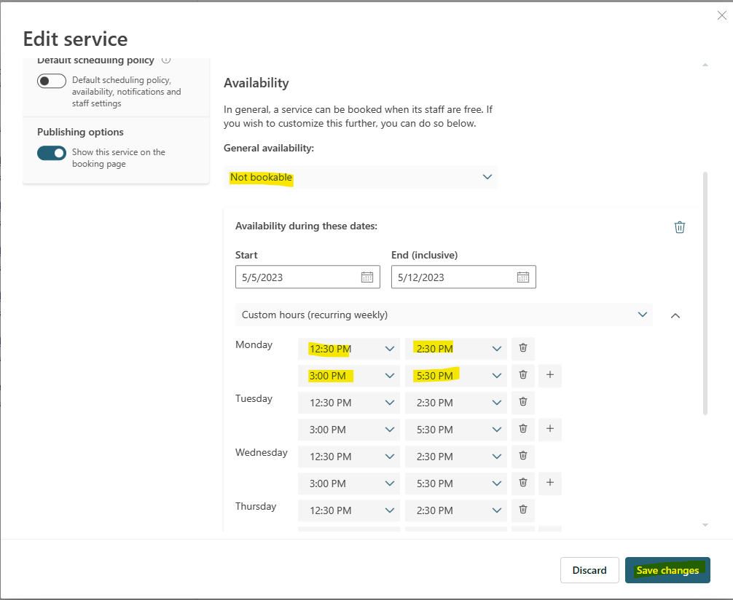Viewport: 733px width, 600px height.
Task: Click the Tuesday label
Action: pyautogui.click(x=254, y=398)
